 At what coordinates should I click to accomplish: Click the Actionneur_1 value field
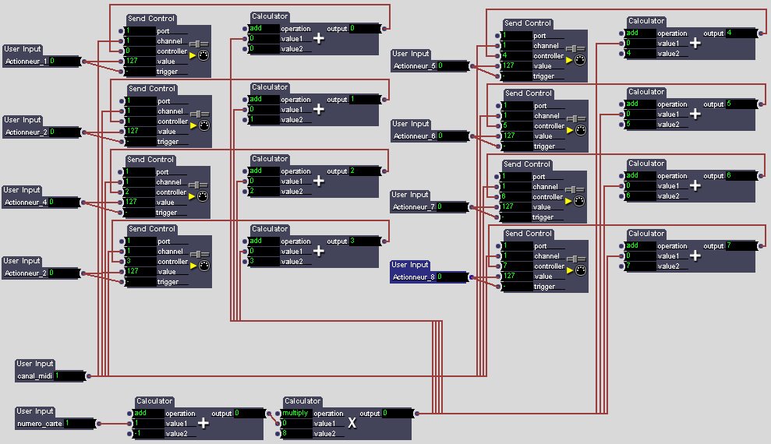[64, 61]
